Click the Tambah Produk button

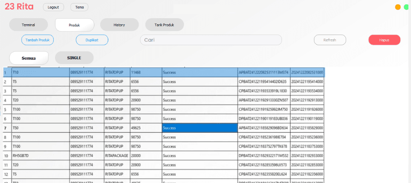coord(38,40)
